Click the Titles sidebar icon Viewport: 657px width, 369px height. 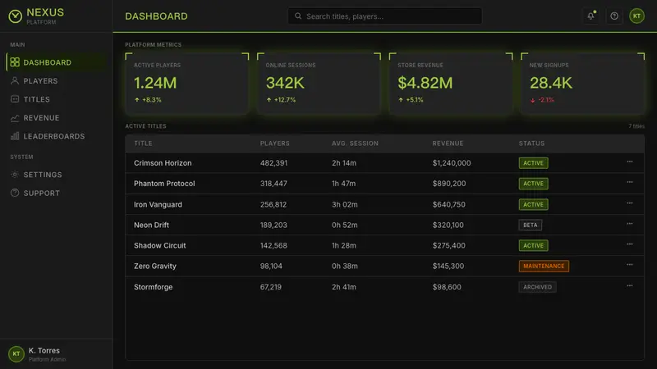point(15,99)
